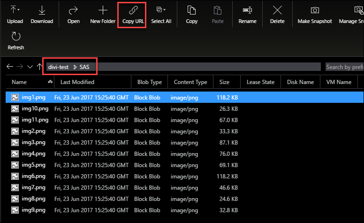Select the img11.png blob row
This screenshot has height=223, width=364.
tap(184, 120)
